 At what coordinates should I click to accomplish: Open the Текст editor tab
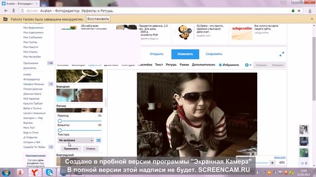coord(159,64)
